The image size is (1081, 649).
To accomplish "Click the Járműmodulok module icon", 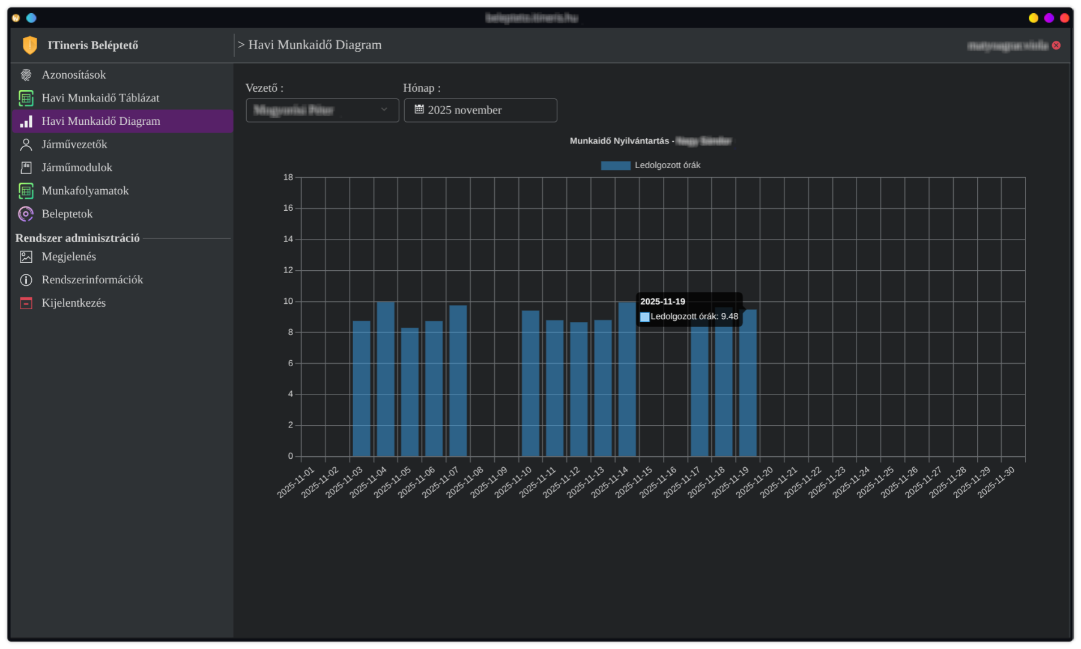I will [26, 168].
